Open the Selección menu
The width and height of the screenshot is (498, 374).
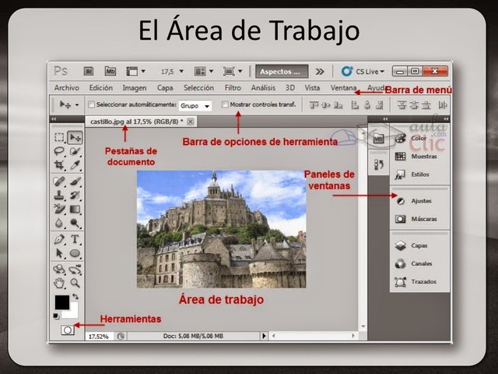coord(198,87)
